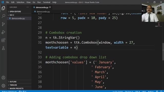The image size is (164, 92).
Task: Open the Go menu
Action: point(34,2)
